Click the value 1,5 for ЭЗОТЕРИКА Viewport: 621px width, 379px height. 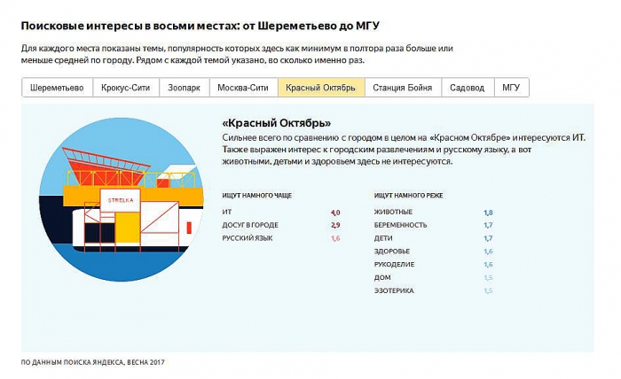pos(488,290)
